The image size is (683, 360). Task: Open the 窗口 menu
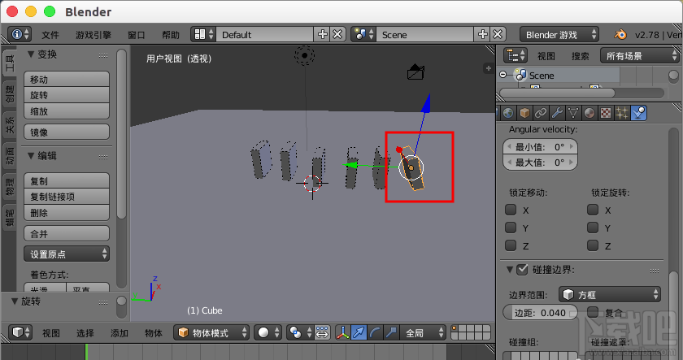point(137,35)
